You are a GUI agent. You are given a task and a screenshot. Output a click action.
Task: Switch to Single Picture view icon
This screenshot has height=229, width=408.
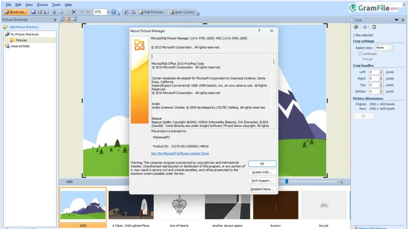[75, 19]
